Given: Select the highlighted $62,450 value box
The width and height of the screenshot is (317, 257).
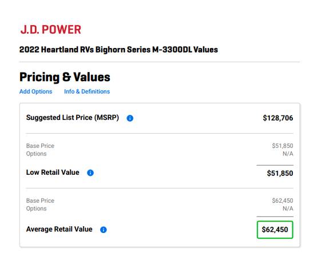Looking at the screenshot, I should (x=275, y=230).
